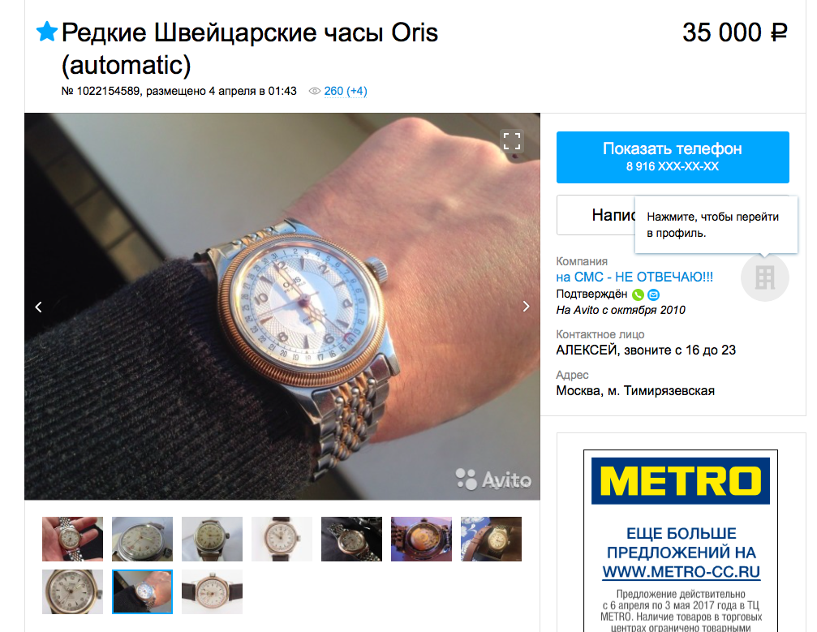Select thumbnail showing watch caseback movement
The height and width of the screenshot is (632, 817).
(x=422, y=539)
